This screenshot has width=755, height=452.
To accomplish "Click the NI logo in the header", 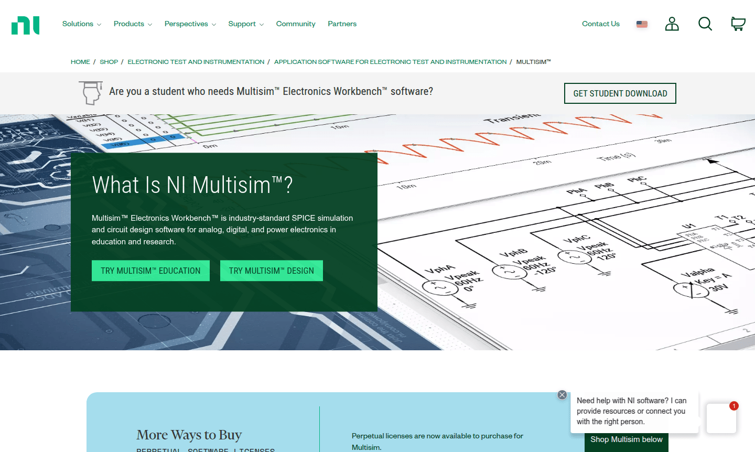I will 25,24.
